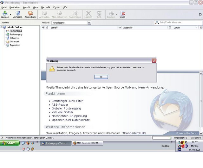Sort by Absender column header

pos(145,28)
